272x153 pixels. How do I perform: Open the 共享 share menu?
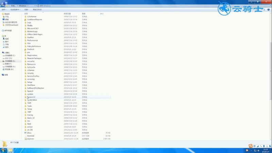point(27,10)
